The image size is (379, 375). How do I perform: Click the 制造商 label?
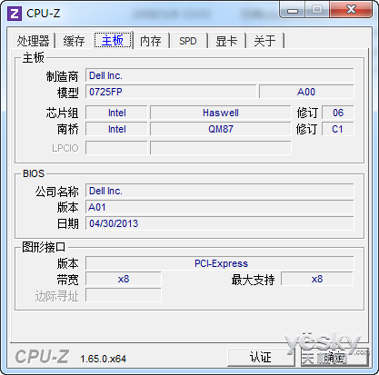click(62, 76)
